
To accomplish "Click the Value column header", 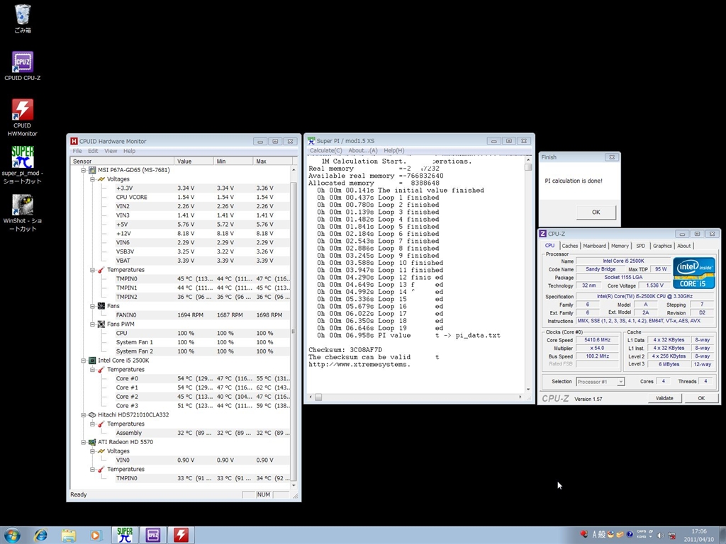I will [194, 161].
